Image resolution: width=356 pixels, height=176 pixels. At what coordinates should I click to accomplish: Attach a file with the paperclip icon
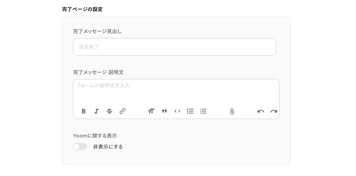[232, 112]
